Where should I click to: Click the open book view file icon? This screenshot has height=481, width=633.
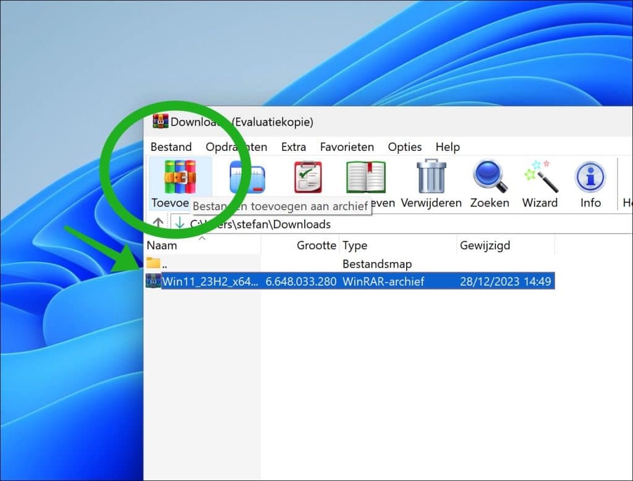tap(366, 177)
